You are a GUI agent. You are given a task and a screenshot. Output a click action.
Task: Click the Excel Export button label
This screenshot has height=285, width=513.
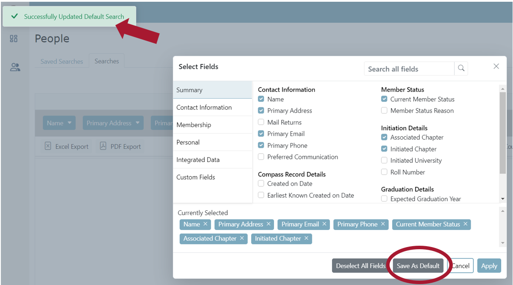(x=72, y=147)
